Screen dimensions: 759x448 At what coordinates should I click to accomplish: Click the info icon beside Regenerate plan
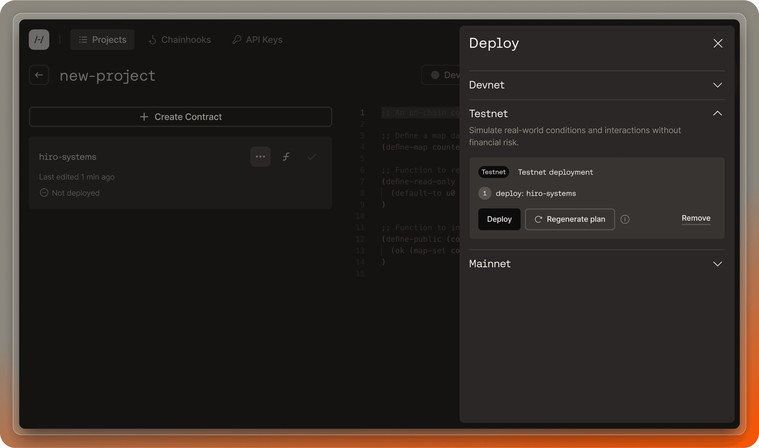[x=625, y=219]
